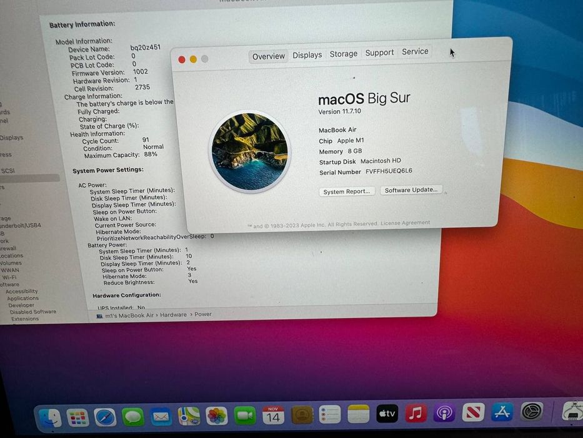Open System Preferences from the Dock
Image resolution: width=583 pixels, height=438 pixels.
[x=532, y=412]
